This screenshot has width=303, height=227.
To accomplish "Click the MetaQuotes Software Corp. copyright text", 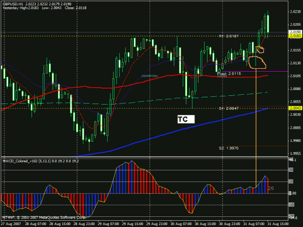I will pyautogui.click(x=44, y=217).
